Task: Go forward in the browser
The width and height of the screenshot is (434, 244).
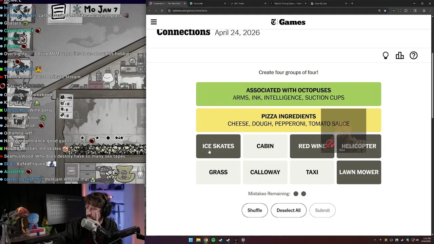Action: pyautogui.click(x=156, y=11)
